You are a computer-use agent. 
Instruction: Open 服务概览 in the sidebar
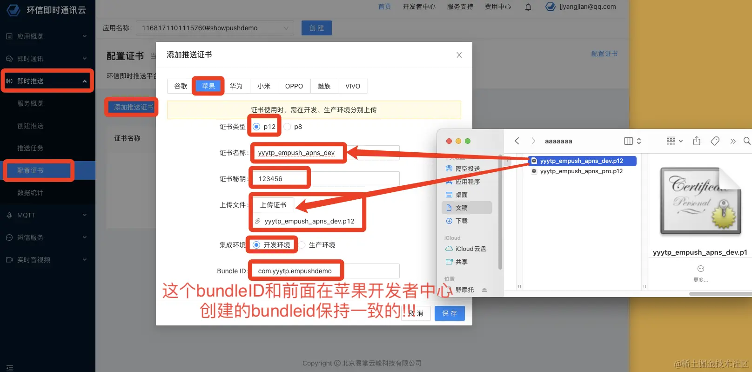pyautogui.click(x=30, y=103)
